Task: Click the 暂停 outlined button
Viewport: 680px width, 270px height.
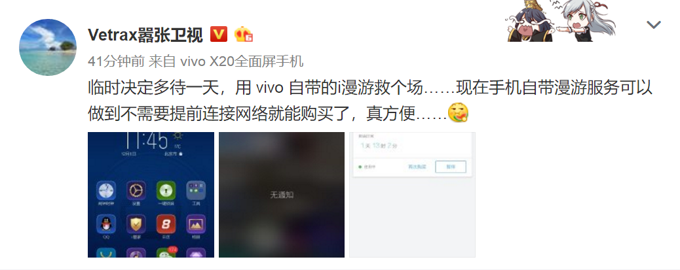Action: click(451, 167)
